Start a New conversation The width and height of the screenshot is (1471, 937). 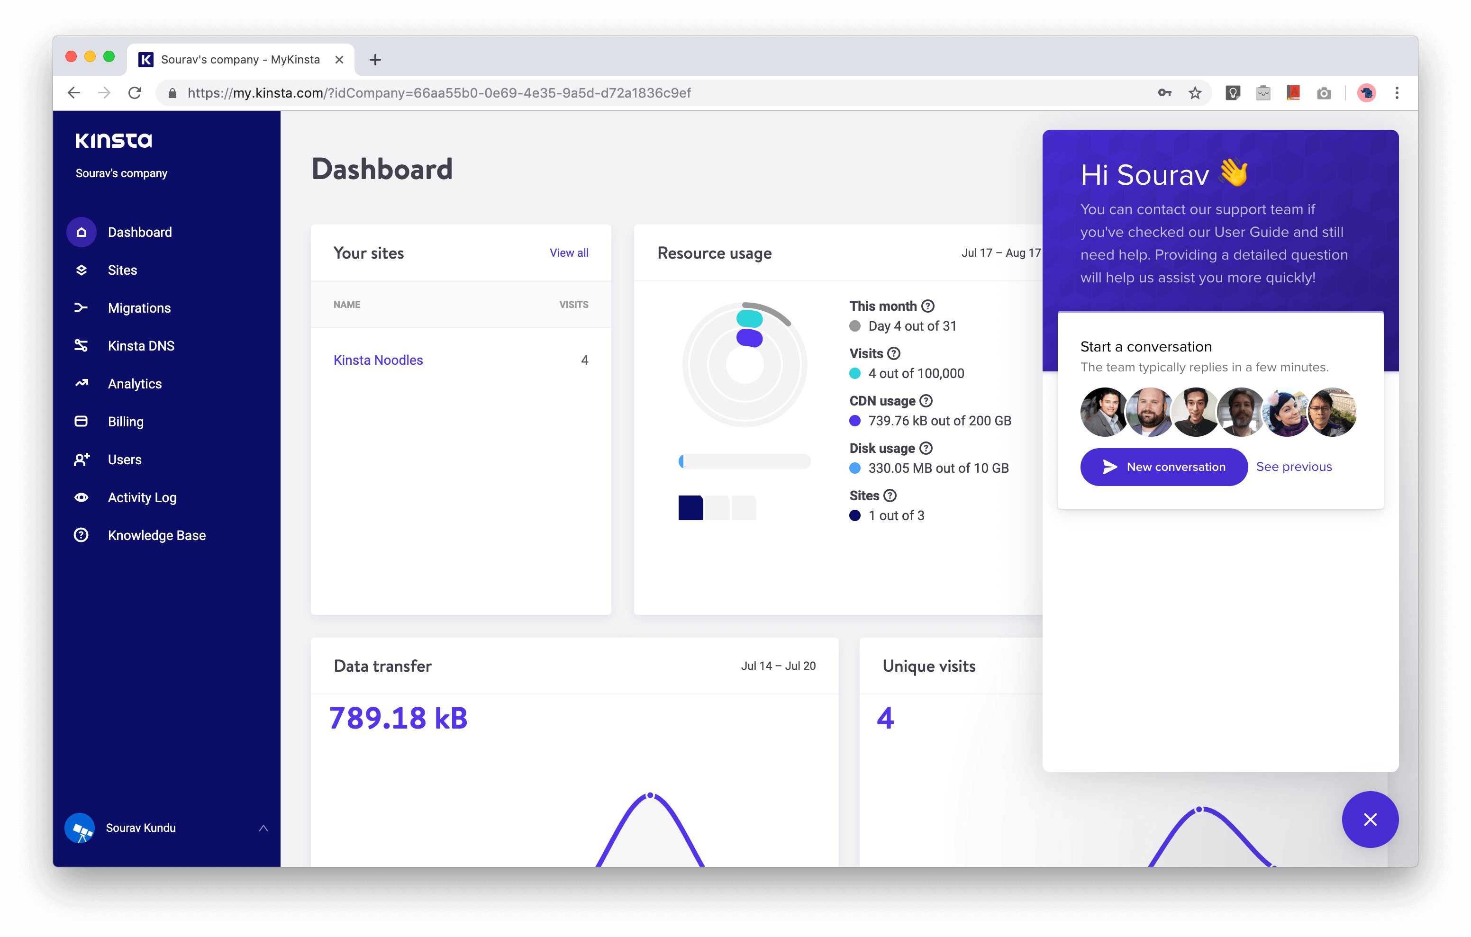tap(1164, 467)
